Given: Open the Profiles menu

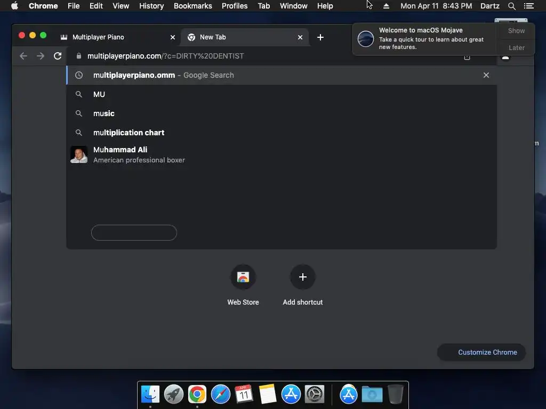Looking at the screenshot, I should pos(235,6).
